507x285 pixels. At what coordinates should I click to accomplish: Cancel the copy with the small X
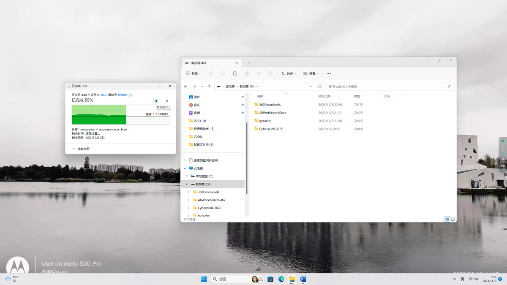point(167,101)
